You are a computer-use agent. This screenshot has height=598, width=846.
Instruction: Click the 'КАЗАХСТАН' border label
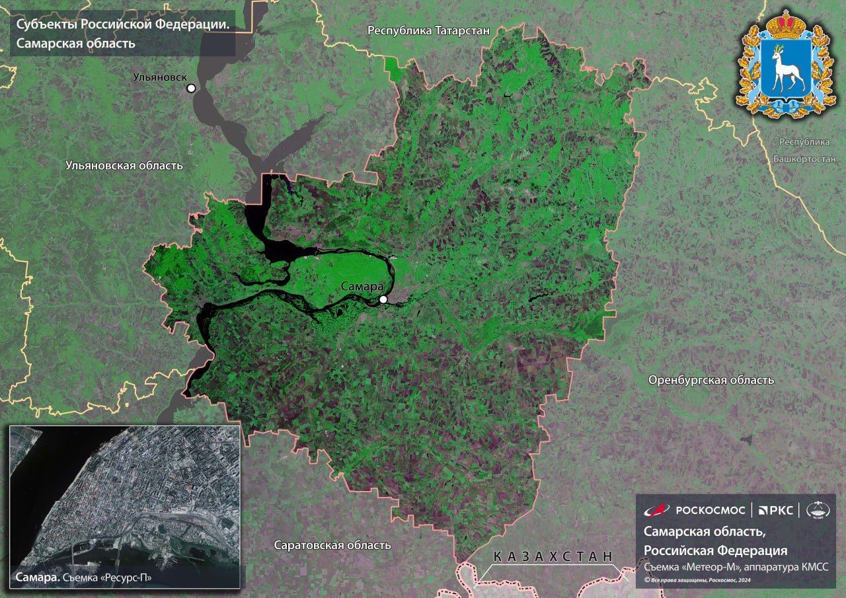pos(553,556)
